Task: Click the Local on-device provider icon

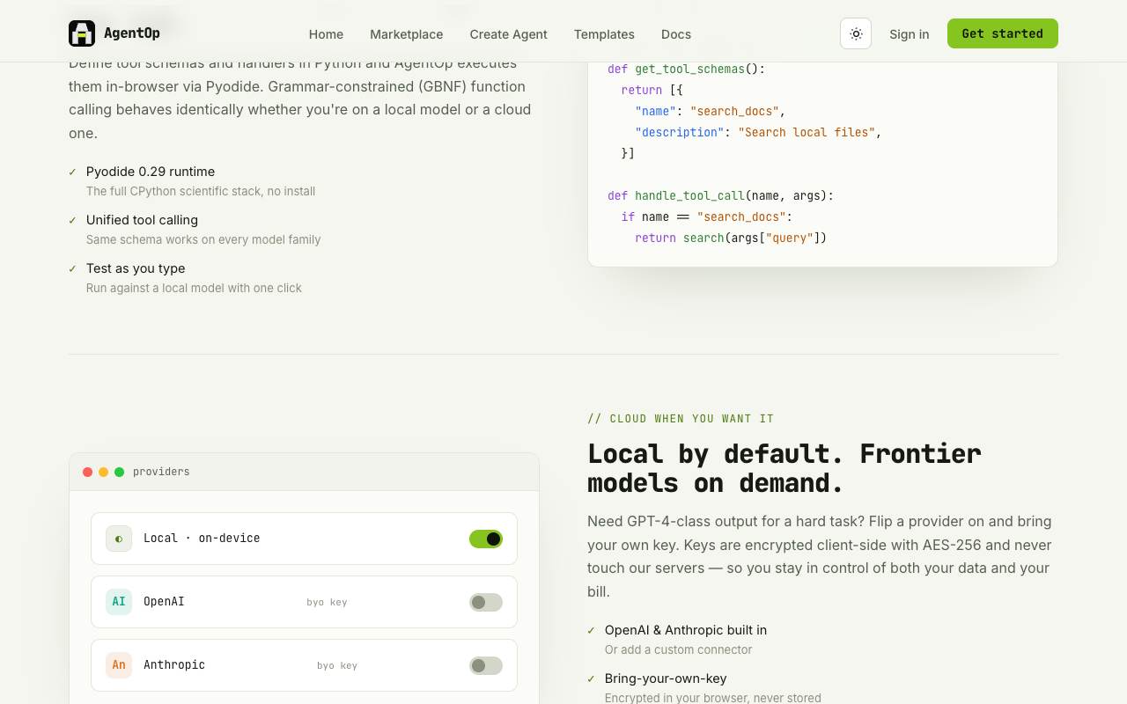Action: point(119,539)
